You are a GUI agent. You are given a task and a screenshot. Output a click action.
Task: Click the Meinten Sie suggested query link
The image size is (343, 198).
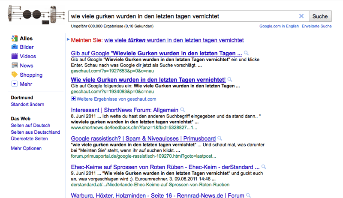(x=174, y=40)
